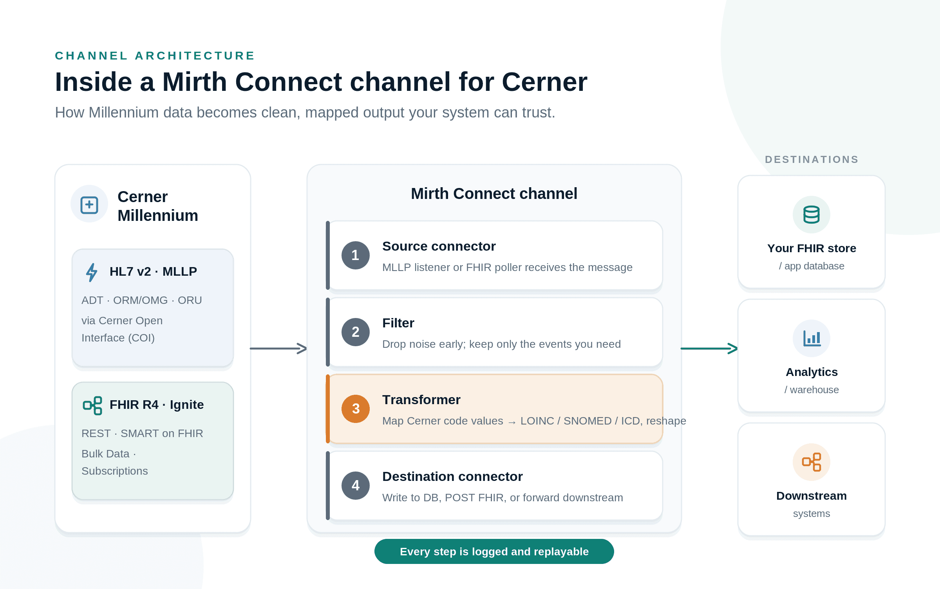Click 'systems' caption under Downstream

812,513
